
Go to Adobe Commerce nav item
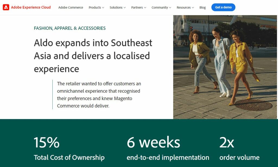(71, 7)
